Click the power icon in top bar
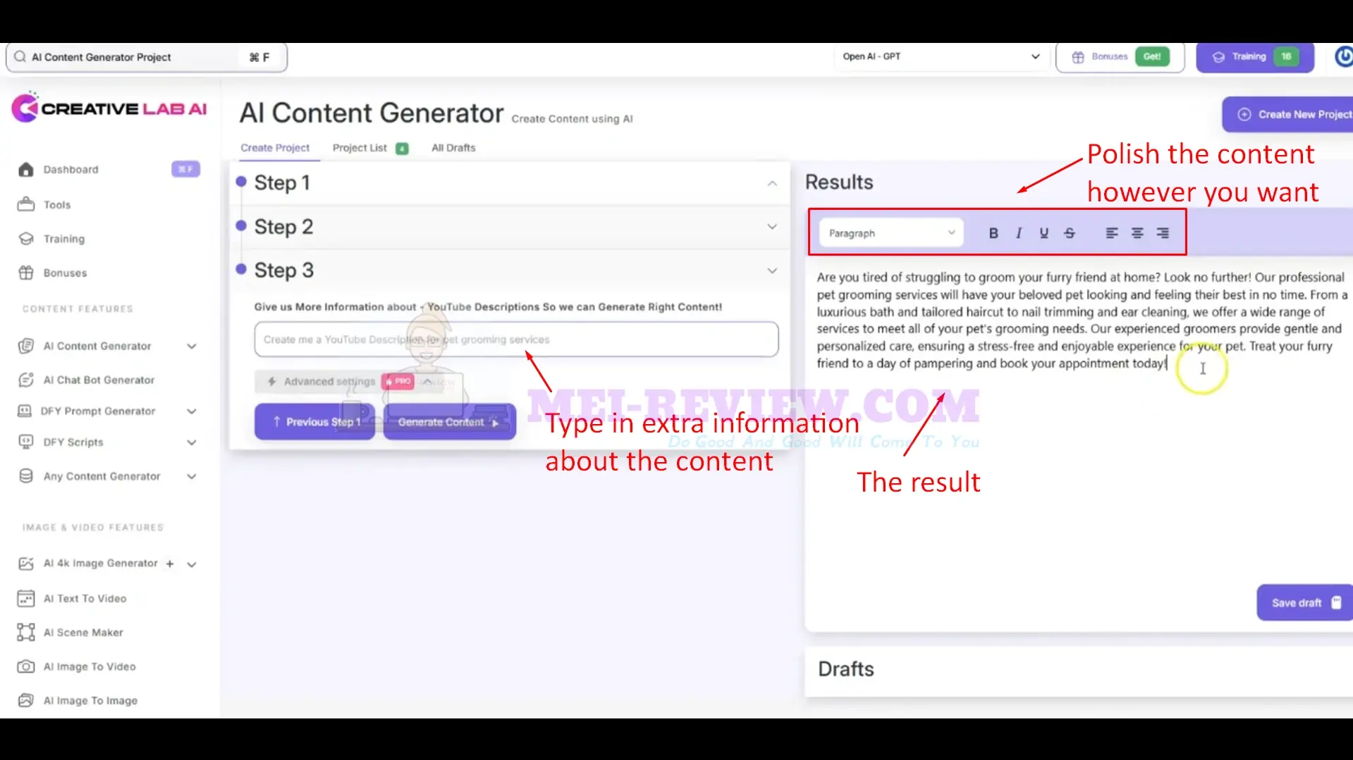Viewport: 1353px width, 760px height. [x=1343, y=57]
